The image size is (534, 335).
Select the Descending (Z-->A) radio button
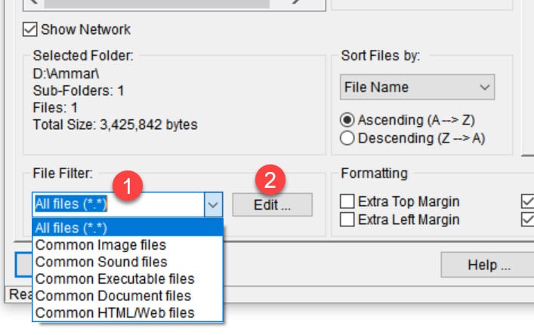[x=347, y=138]
